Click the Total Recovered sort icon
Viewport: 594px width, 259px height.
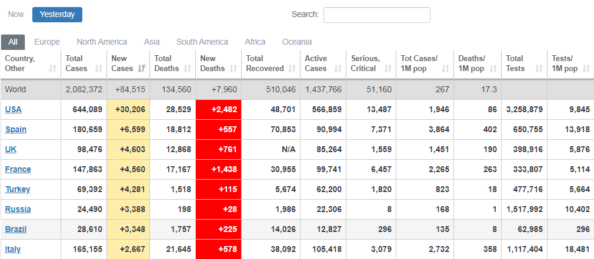(292, 69)
